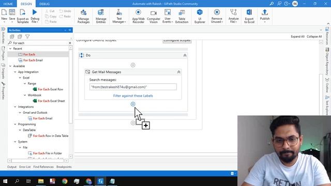Click the RK user profile avatar
331x186 pixels.
(x=295, y=4)
